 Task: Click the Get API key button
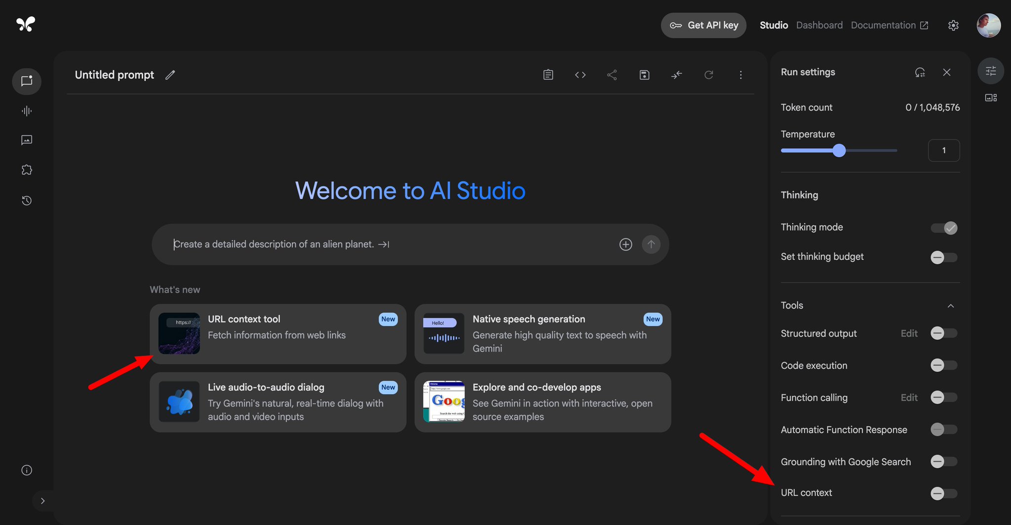pos(703,25)
